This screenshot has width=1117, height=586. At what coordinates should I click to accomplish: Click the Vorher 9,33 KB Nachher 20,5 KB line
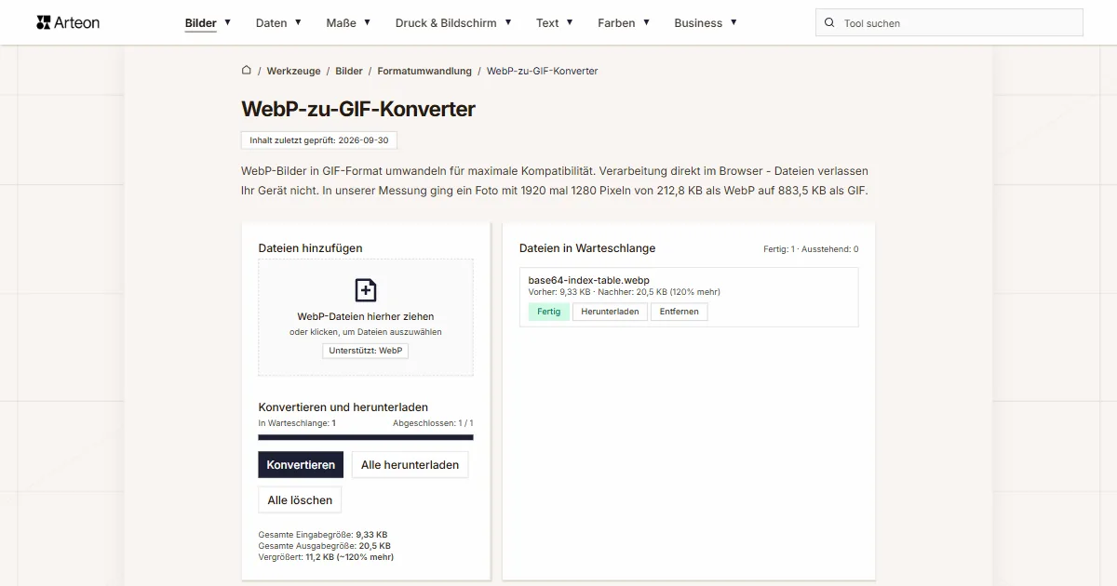tap(624, 292)
